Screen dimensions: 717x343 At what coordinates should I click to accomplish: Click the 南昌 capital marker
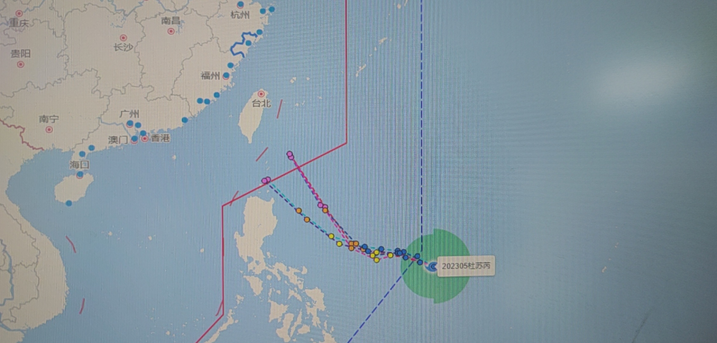pyautogui.click(x=171, y=31)
